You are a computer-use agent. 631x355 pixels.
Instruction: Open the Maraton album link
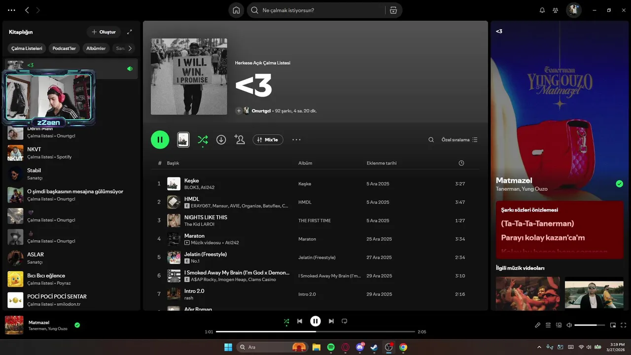coord(307,239)
